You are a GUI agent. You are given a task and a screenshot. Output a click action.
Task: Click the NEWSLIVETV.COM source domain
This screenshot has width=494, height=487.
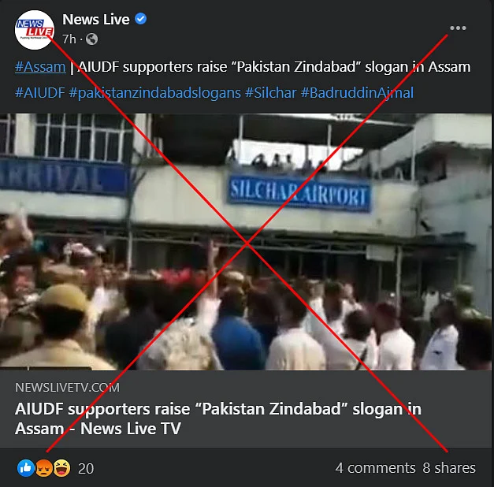click(x=67, y=388)
